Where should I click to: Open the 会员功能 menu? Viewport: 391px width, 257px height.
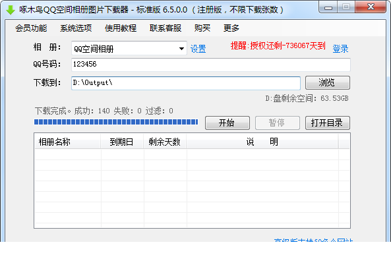click(x=31, y=28)
